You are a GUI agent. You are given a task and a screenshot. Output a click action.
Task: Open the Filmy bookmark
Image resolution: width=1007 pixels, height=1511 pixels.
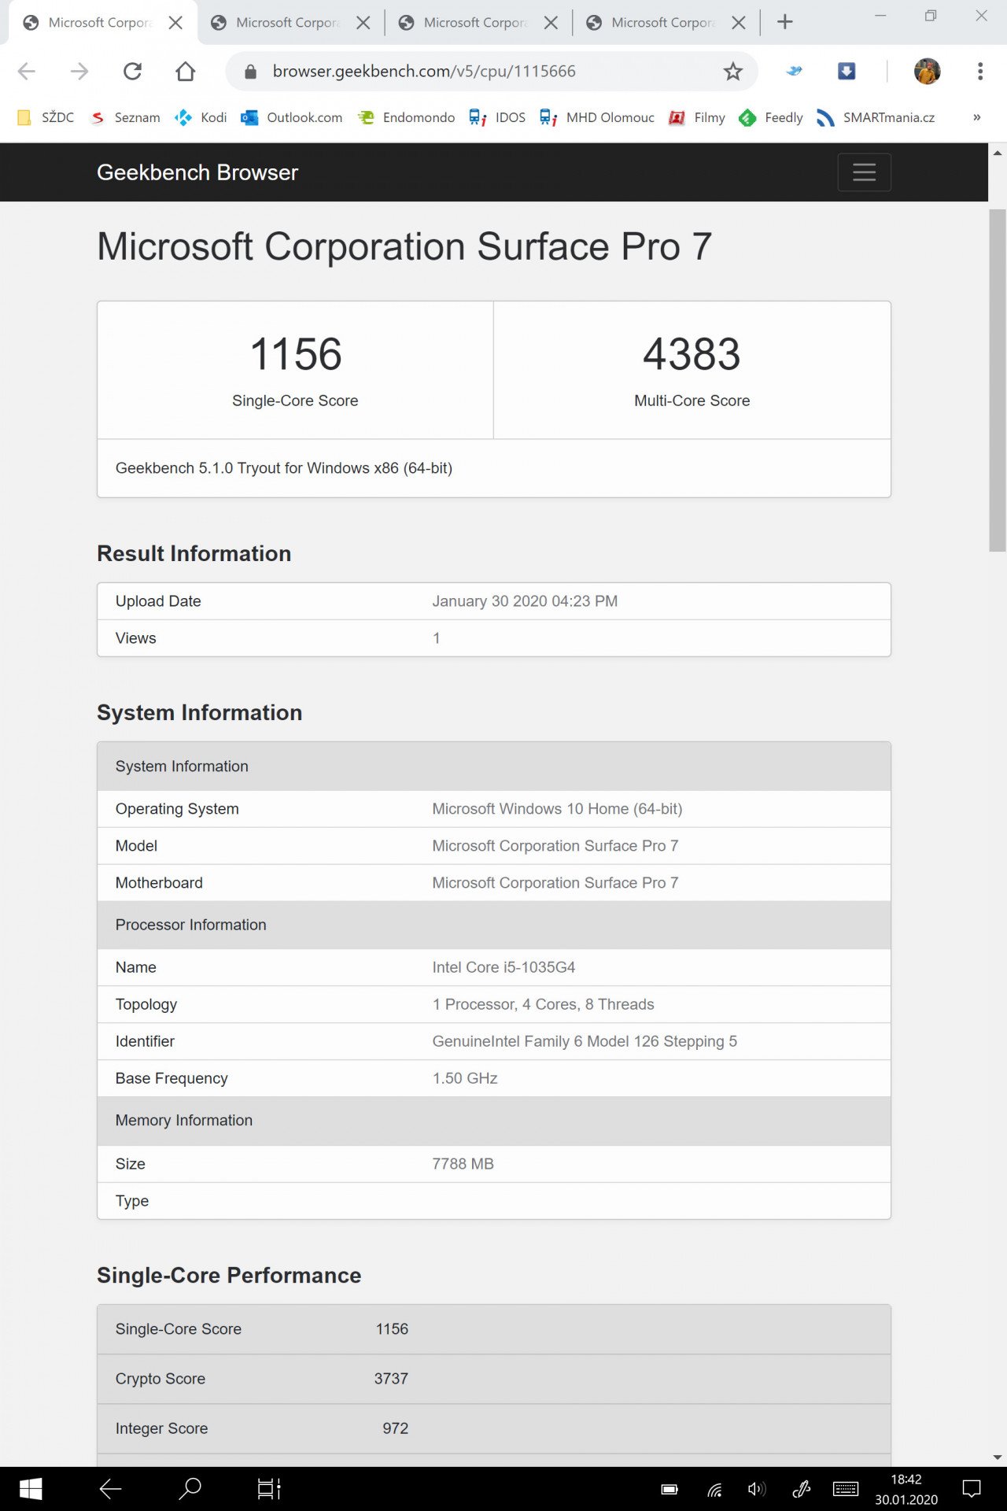697,117
